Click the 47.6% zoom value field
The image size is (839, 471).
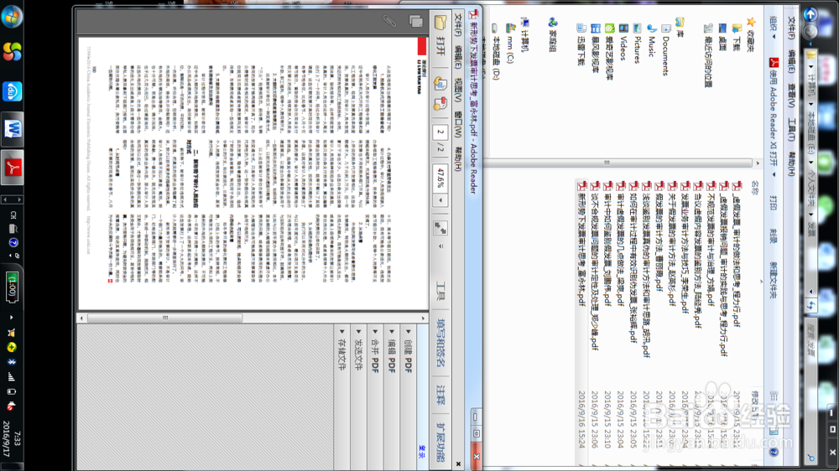tap(440, 178)
